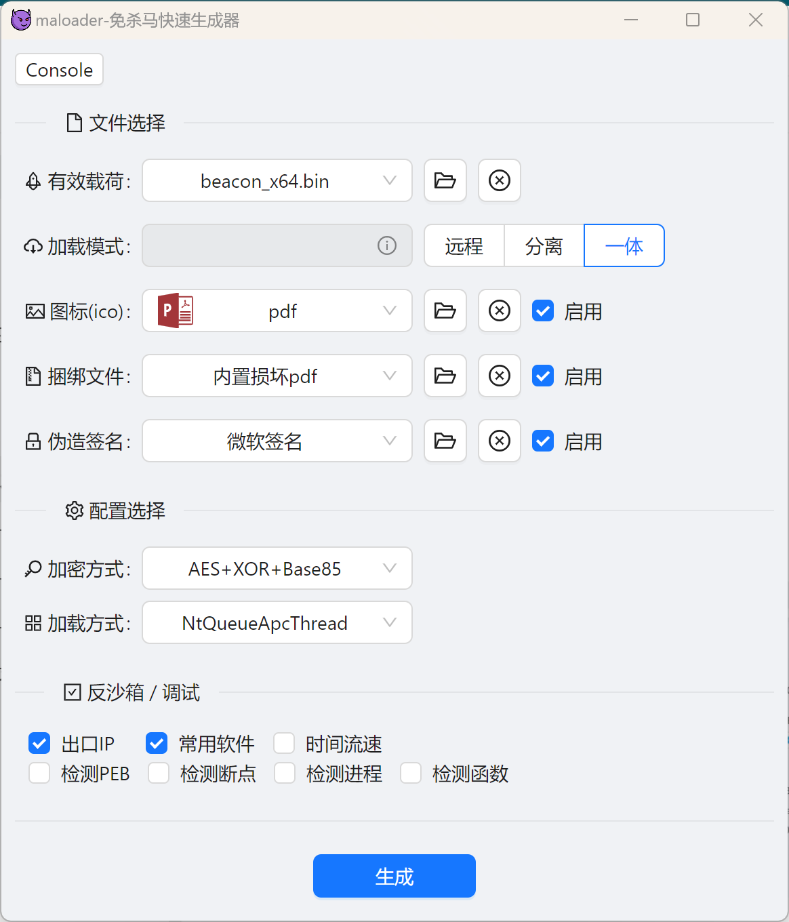This screenshot has height=922, width=789.
Task: Open the folder browser for 伪造签名
Action: (x=445, y=441)
